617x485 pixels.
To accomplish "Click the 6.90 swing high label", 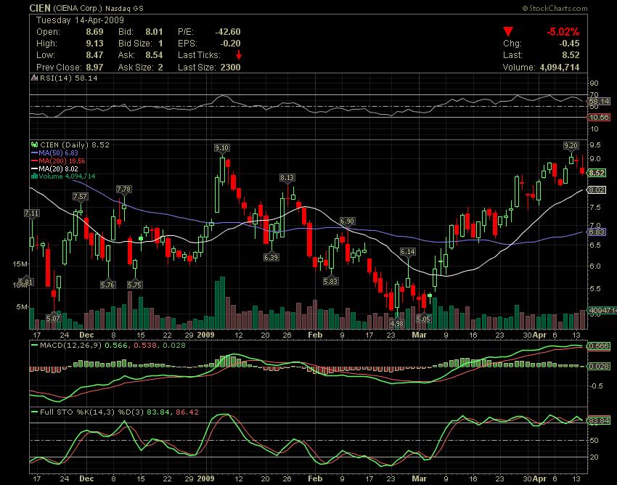I will 348,221.
